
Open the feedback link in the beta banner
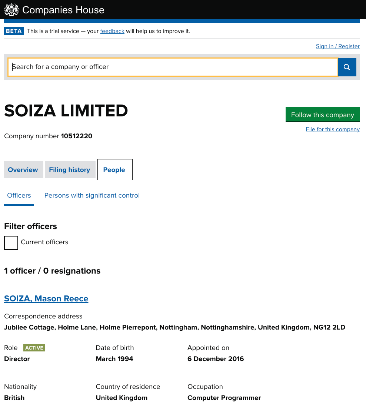pyautogui.click(x=112, y=31)
